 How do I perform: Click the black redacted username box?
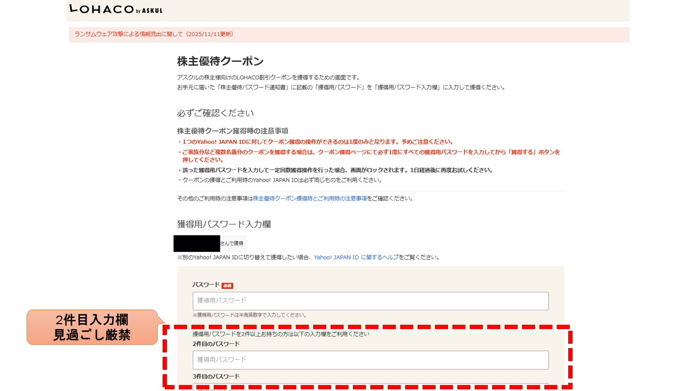pyautogui.click(x=196, y=243)
